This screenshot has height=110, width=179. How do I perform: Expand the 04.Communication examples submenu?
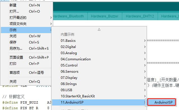click(99, 59)
